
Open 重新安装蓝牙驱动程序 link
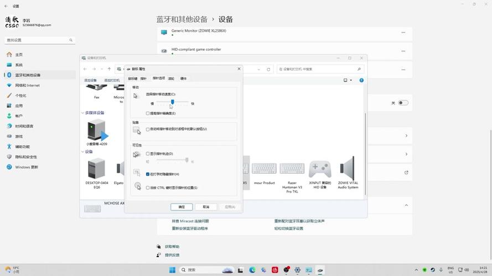pos(190,229)
